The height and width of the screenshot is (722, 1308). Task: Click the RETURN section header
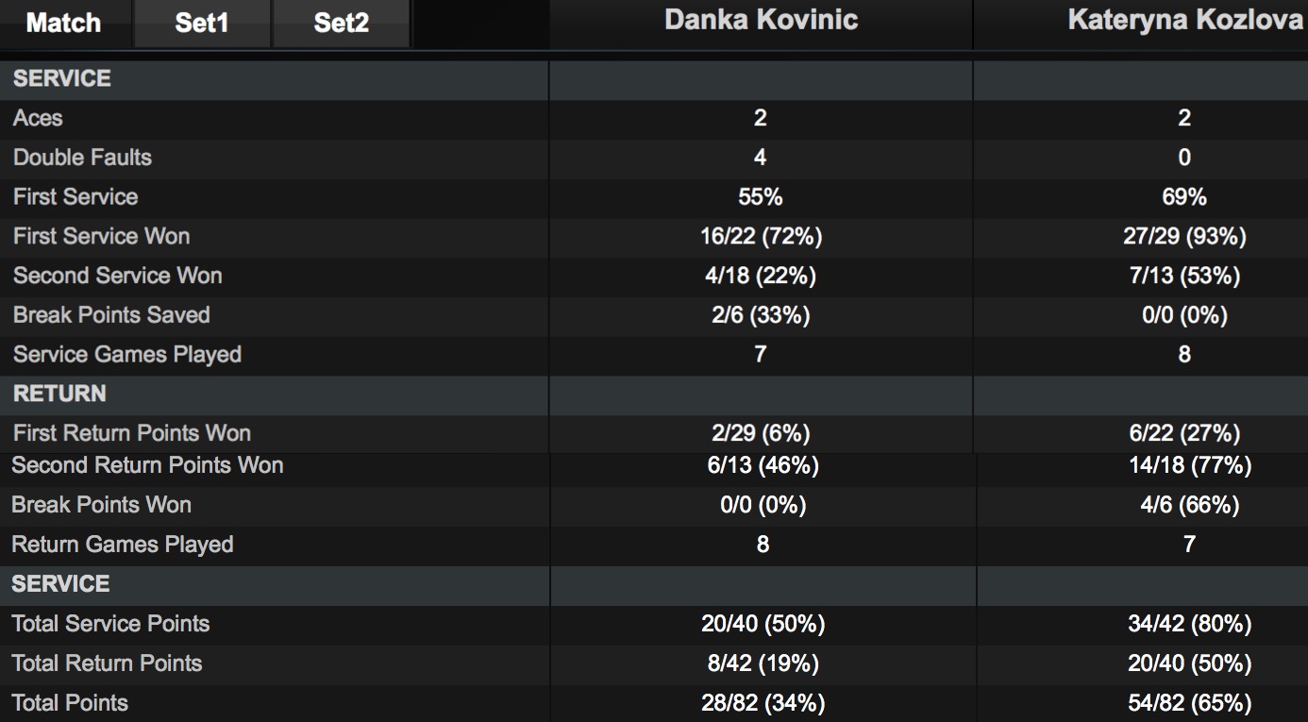[x=61, y=394]
